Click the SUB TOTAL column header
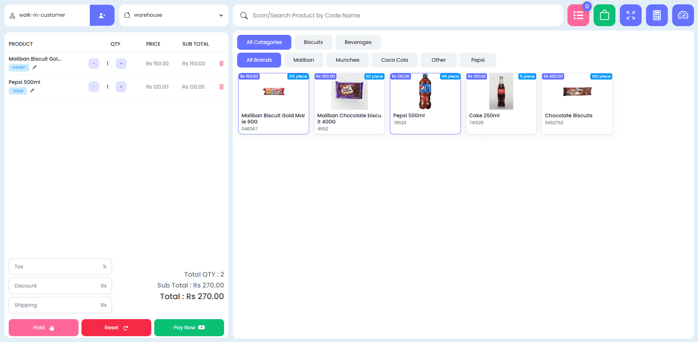 tap(196, 44)
